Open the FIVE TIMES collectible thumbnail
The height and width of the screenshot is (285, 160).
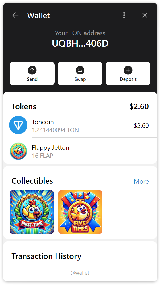(x=80, y=212)
